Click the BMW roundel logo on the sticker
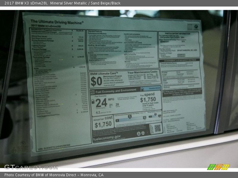 coord(196,27)
